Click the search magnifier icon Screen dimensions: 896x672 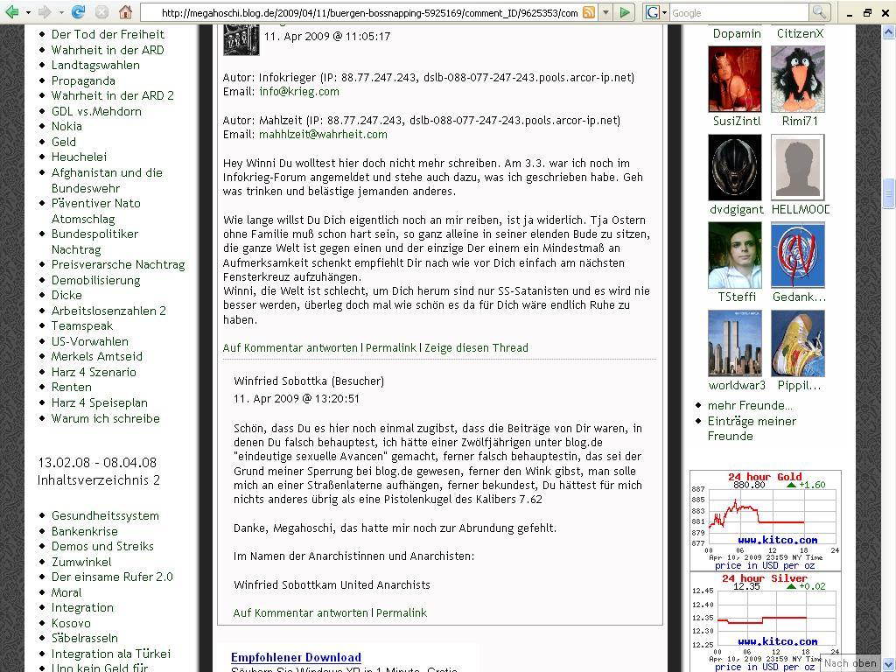click(x=818, y=12)
